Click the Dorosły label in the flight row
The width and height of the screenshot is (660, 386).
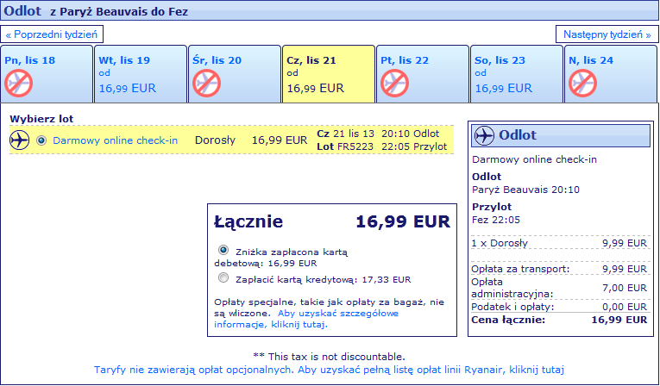tap(215, 140)
